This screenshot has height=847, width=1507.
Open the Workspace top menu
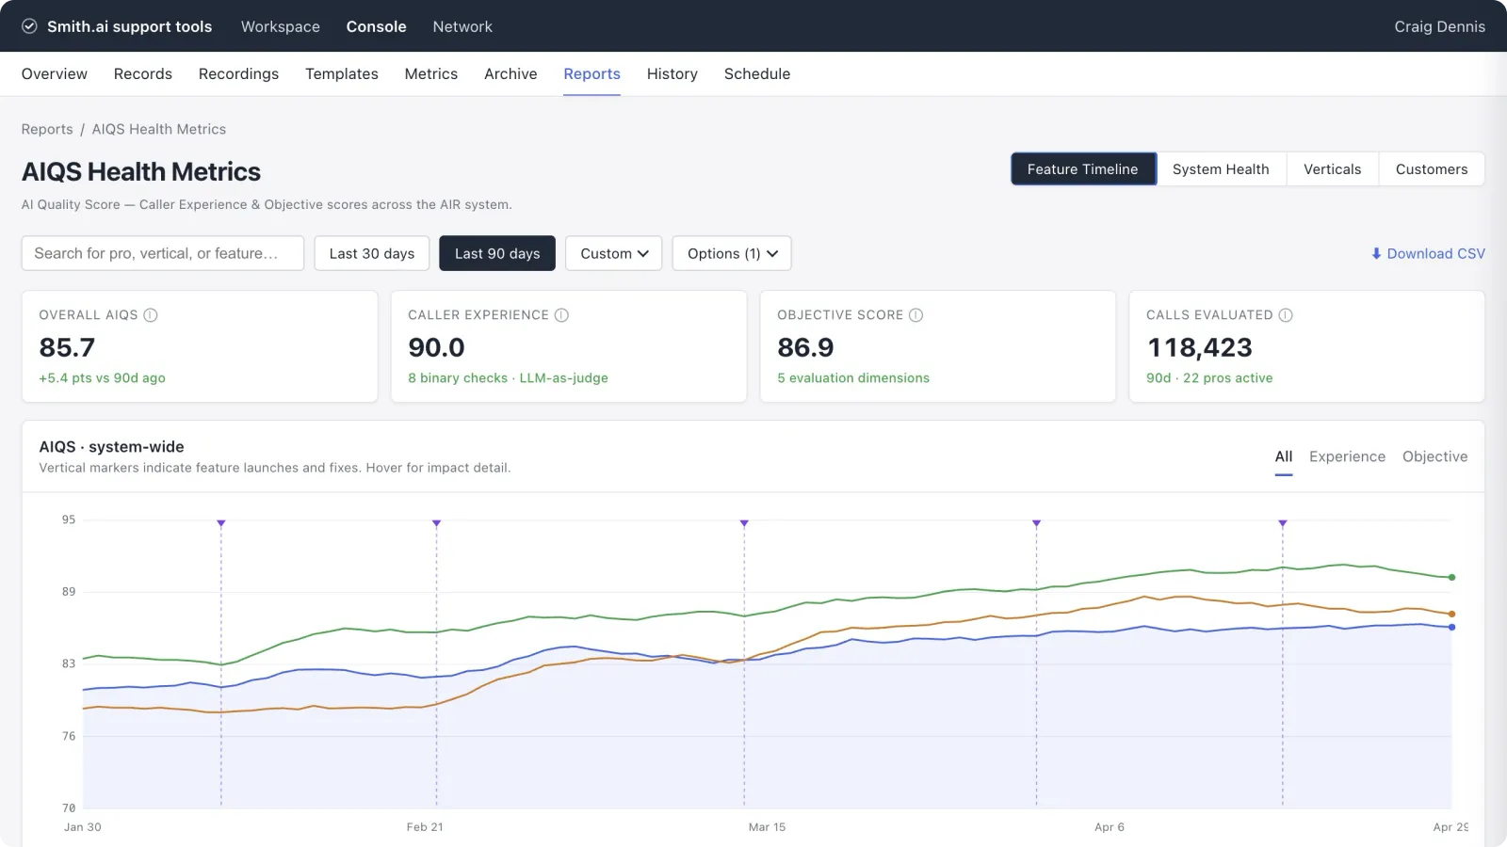click(x=281, y=26)
